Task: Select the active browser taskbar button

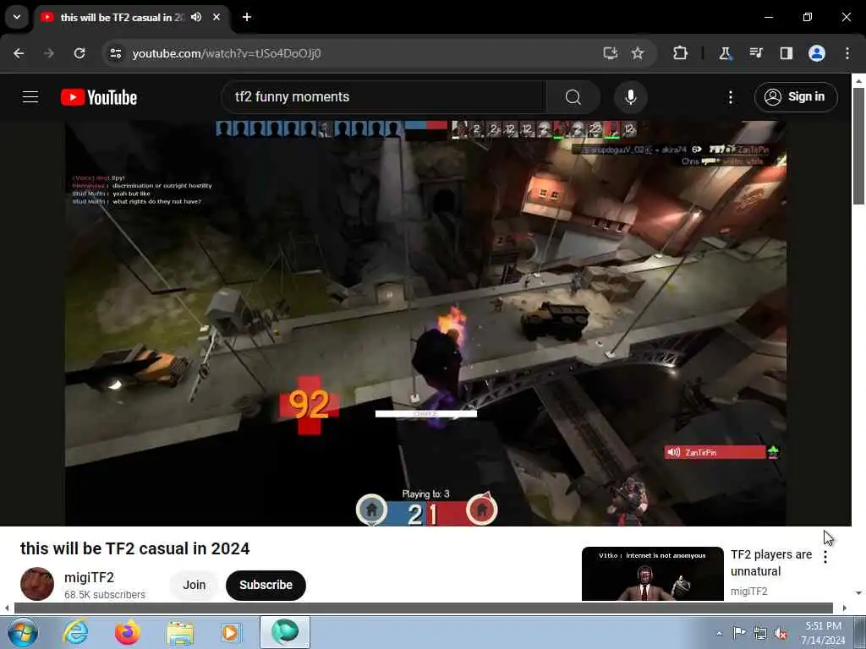Action: pyautogui.click(x=285, y=632)
